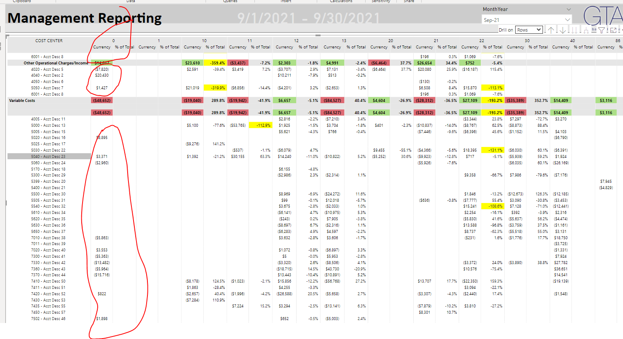Select row 5300 - Acct Desc 29

(48, 175)
